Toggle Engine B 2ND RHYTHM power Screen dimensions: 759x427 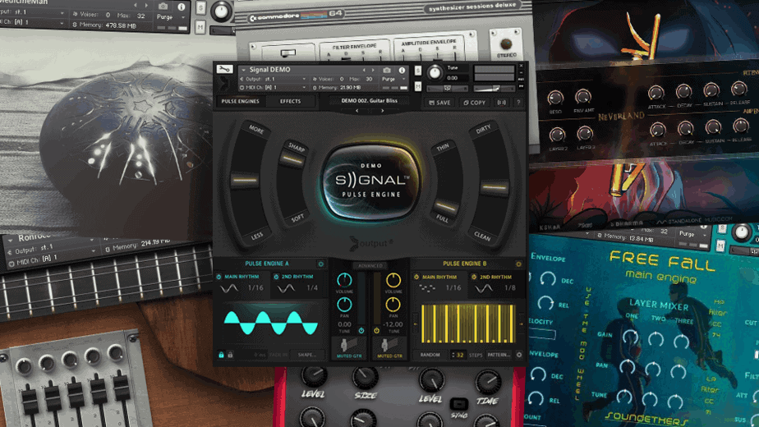(474, 277)
